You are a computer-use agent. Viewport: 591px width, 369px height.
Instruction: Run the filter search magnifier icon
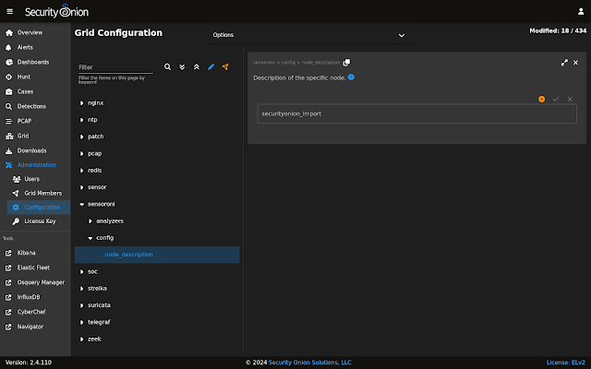(x=167, y=67)
